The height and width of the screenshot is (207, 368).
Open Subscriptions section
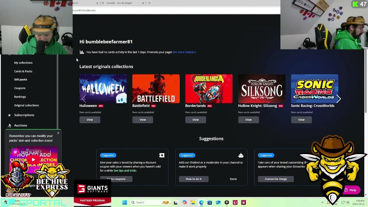click(24, 115)
